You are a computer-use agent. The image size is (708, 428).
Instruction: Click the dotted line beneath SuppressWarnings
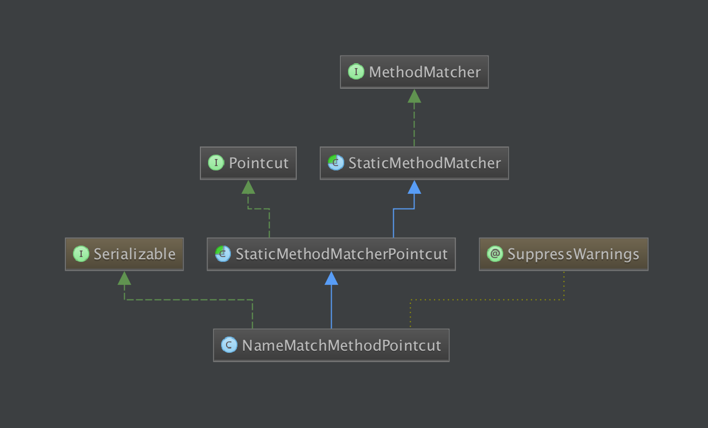coord(564,286)
